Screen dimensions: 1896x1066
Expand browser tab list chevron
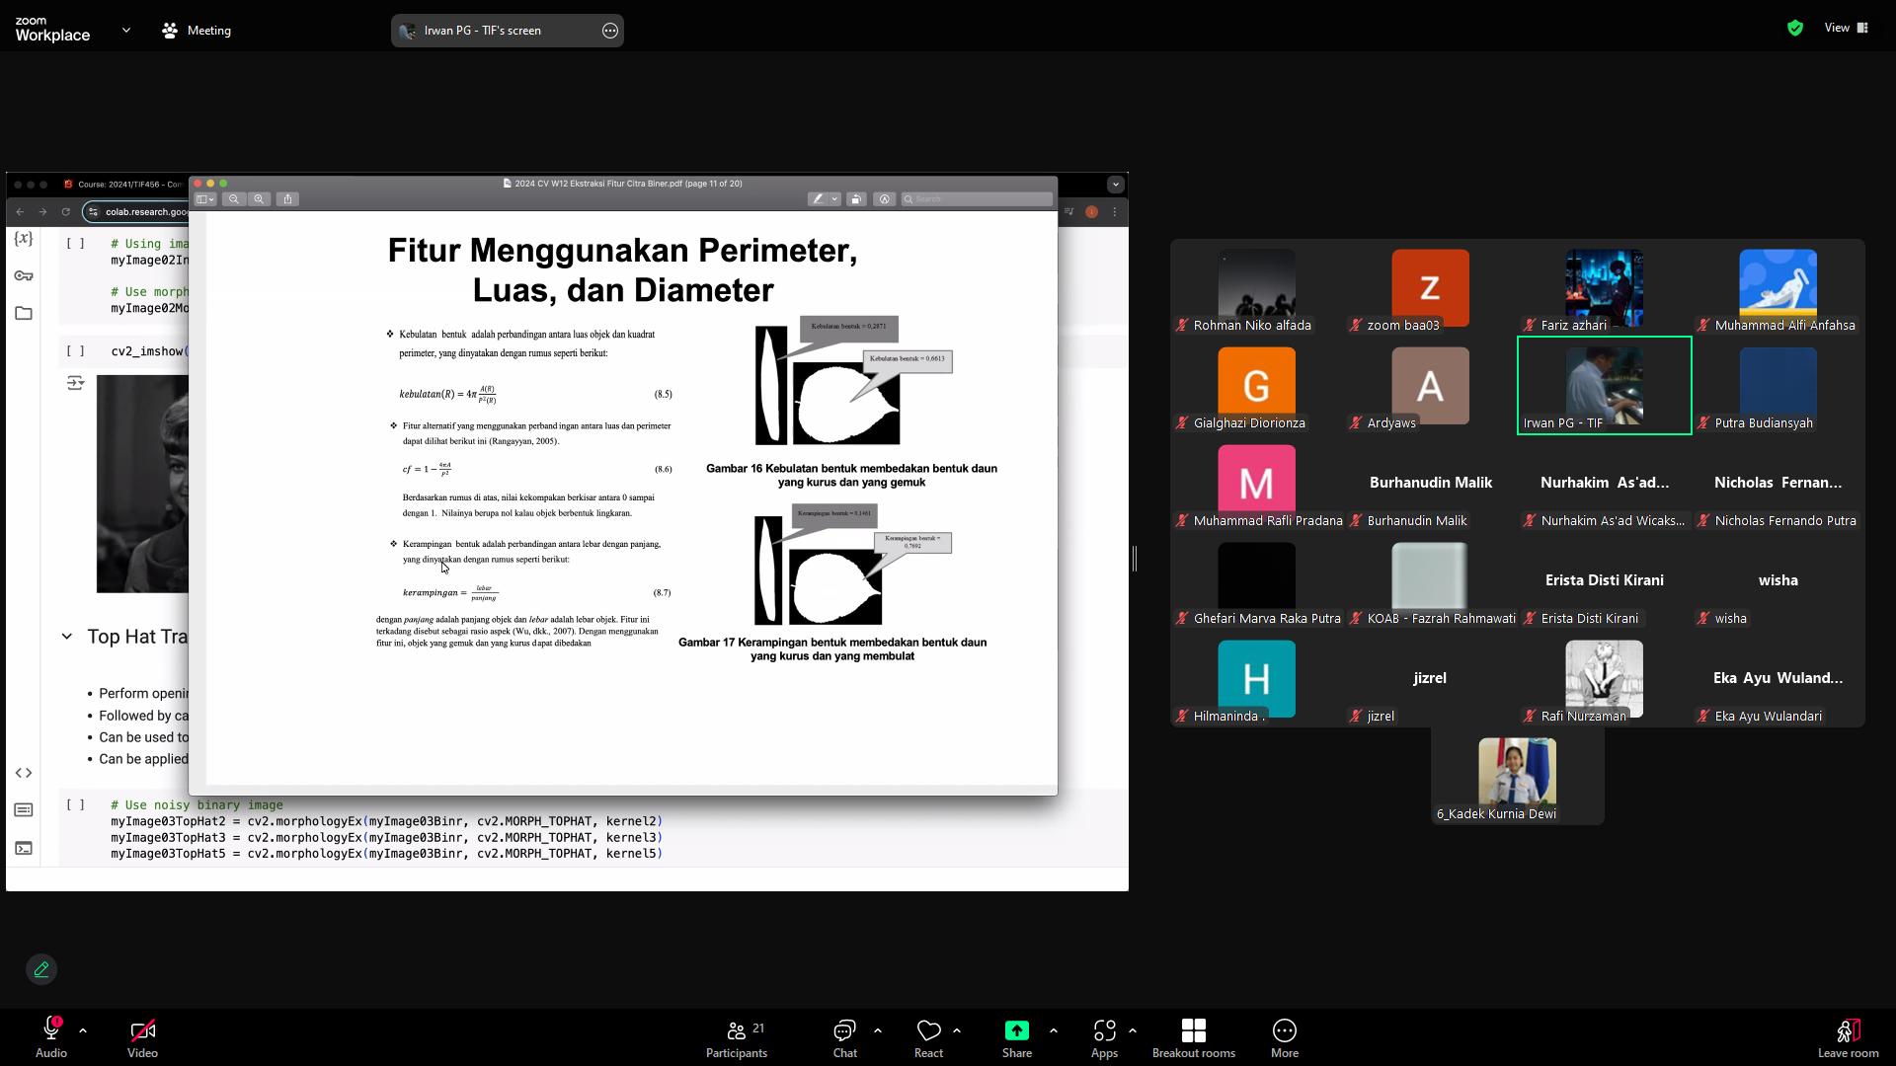point(1116,185)
